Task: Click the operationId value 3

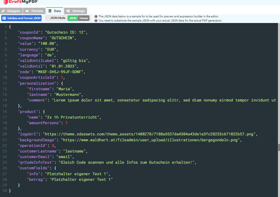Action: click(x=53, y=146)
